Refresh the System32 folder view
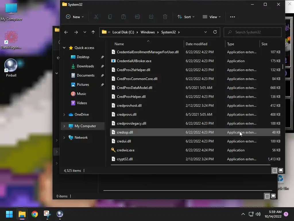 [215, 32]
